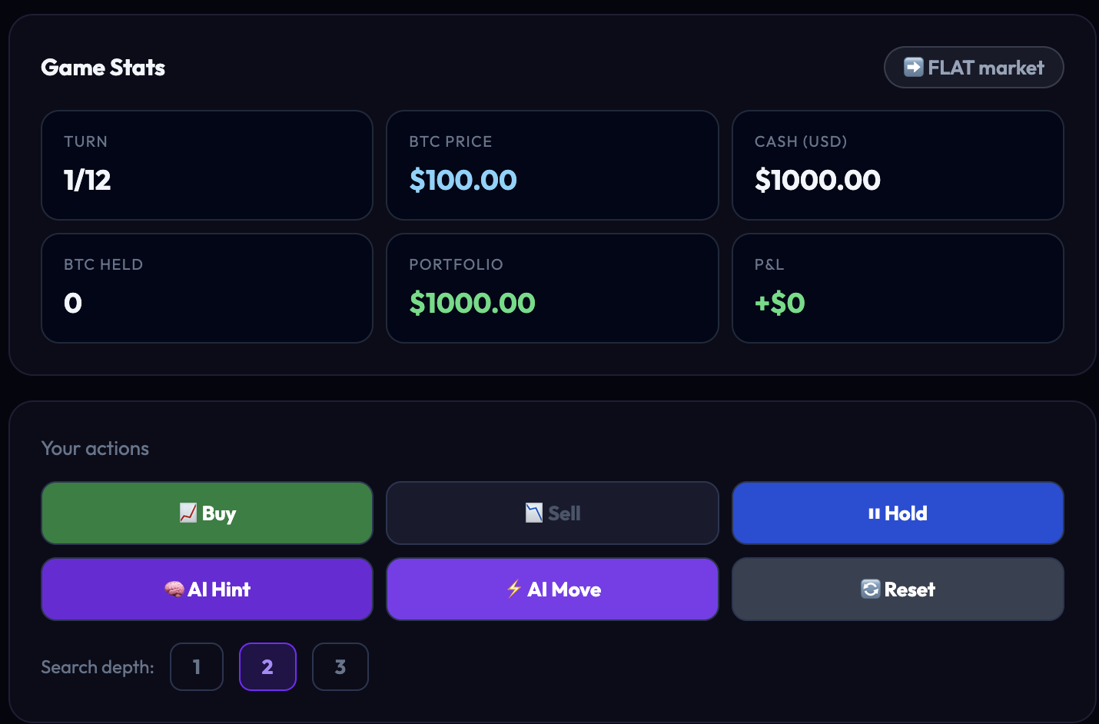This screenshot has width=1099, height=724.
Task: Click the FLAT market indicator pill
Action: [x=973, y=68]
